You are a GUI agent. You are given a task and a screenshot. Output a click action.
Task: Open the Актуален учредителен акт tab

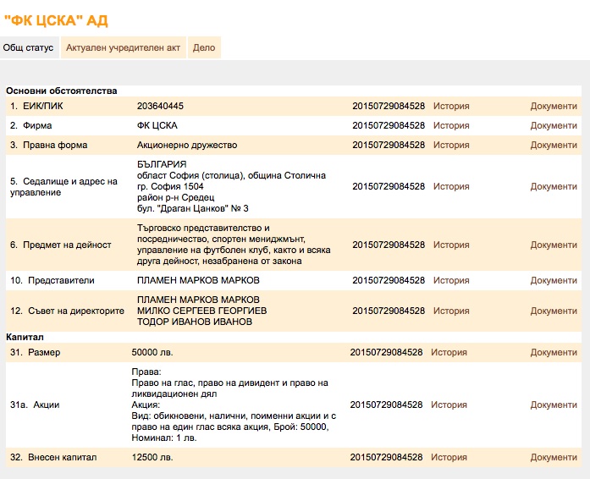tap(123, 48)
